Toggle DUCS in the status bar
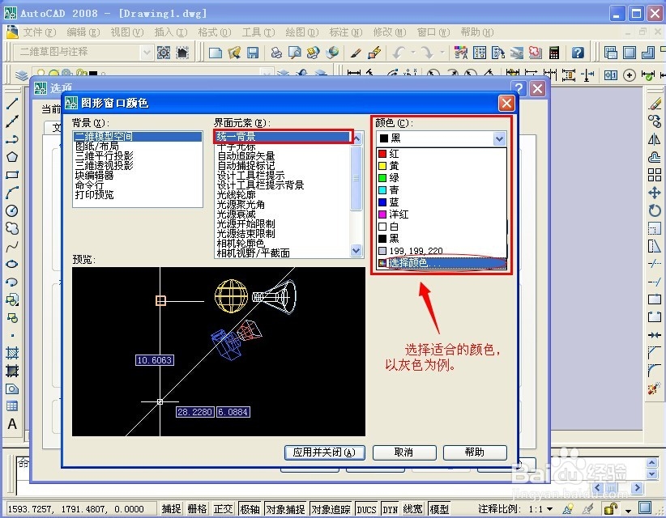Screen dimensions: 666x518 tap(366, 508)
